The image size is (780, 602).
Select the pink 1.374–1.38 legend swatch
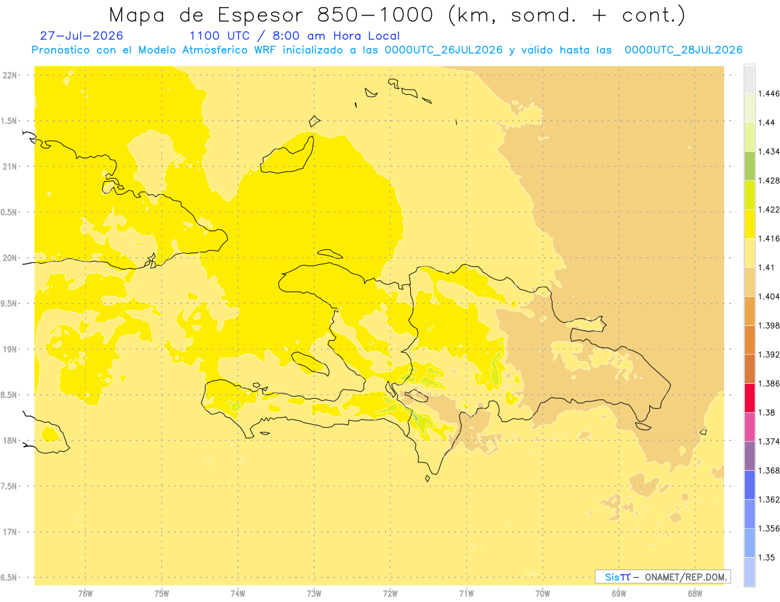[x=749, y=427]
